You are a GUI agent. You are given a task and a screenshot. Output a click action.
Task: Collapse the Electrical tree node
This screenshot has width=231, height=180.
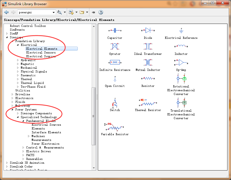pyautogui.click(x=18, y=45)
